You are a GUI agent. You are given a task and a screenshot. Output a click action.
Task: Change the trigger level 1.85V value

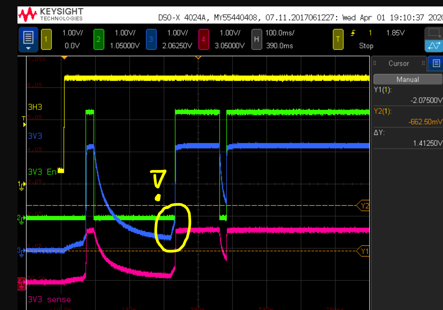coord(396,33)
